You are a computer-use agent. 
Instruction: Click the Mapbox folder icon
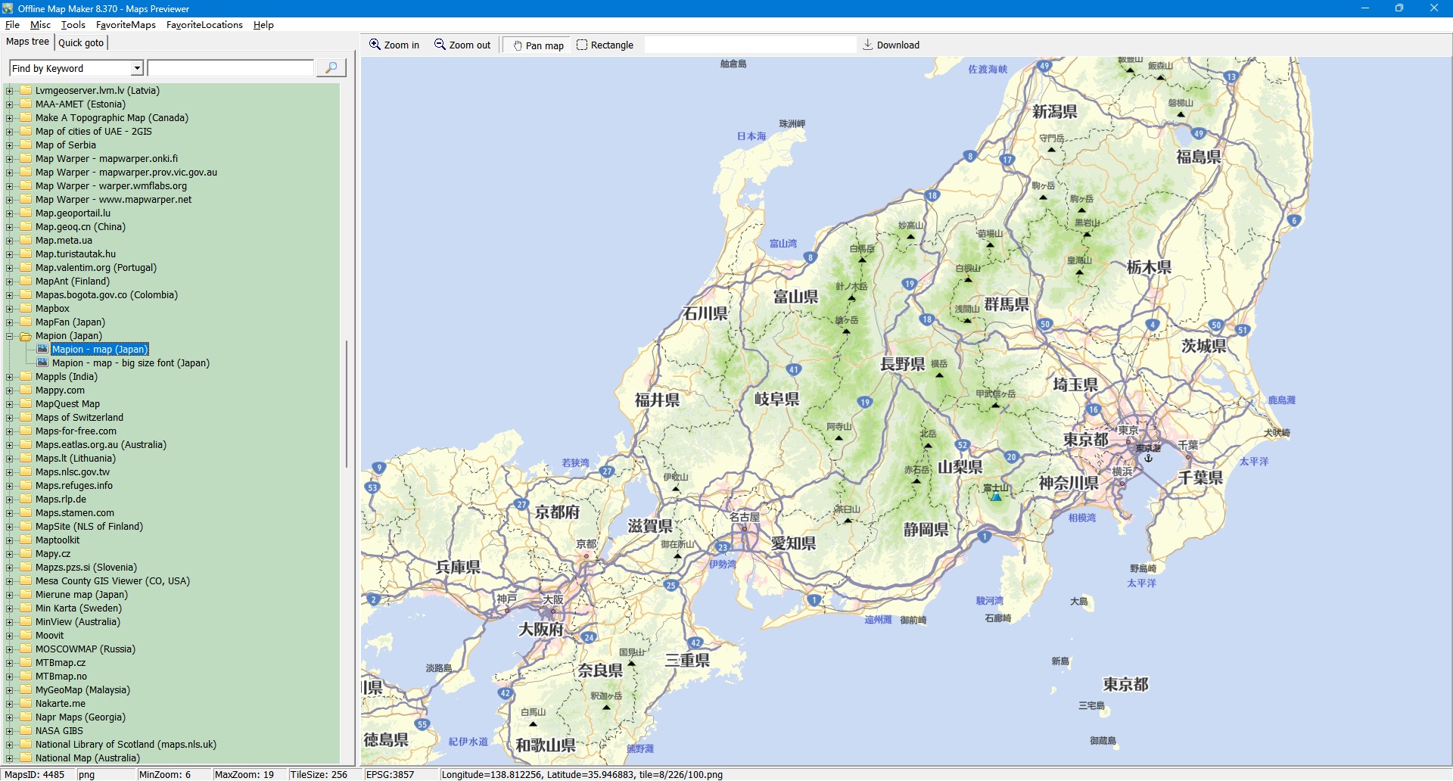pos(26,309)
